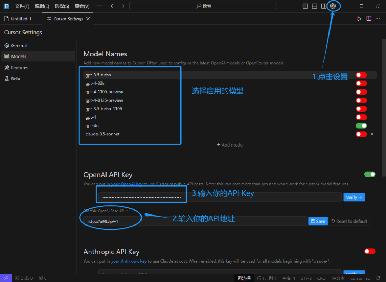Click Reset to default
Image resolution: width=386 pixels, height=282 pixels.
point(349,221)
